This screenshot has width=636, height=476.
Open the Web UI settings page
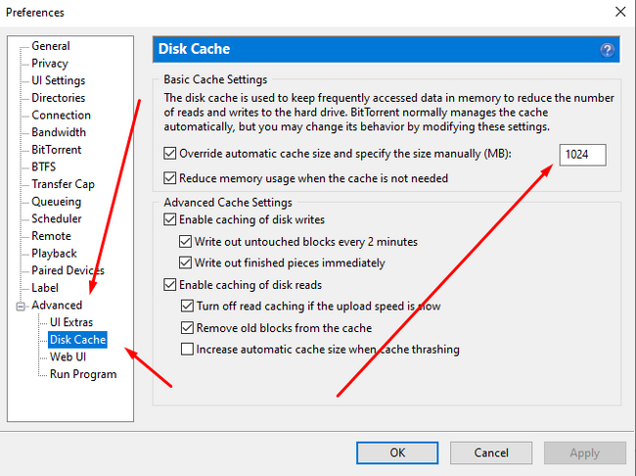pyautogui.click(x=68, y=357)
